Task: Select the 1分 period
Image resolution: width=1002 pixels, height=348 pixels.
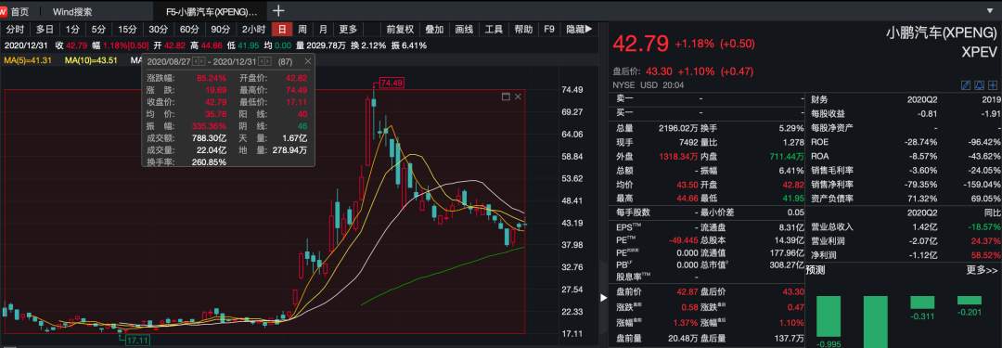Action: pos(73,30)
